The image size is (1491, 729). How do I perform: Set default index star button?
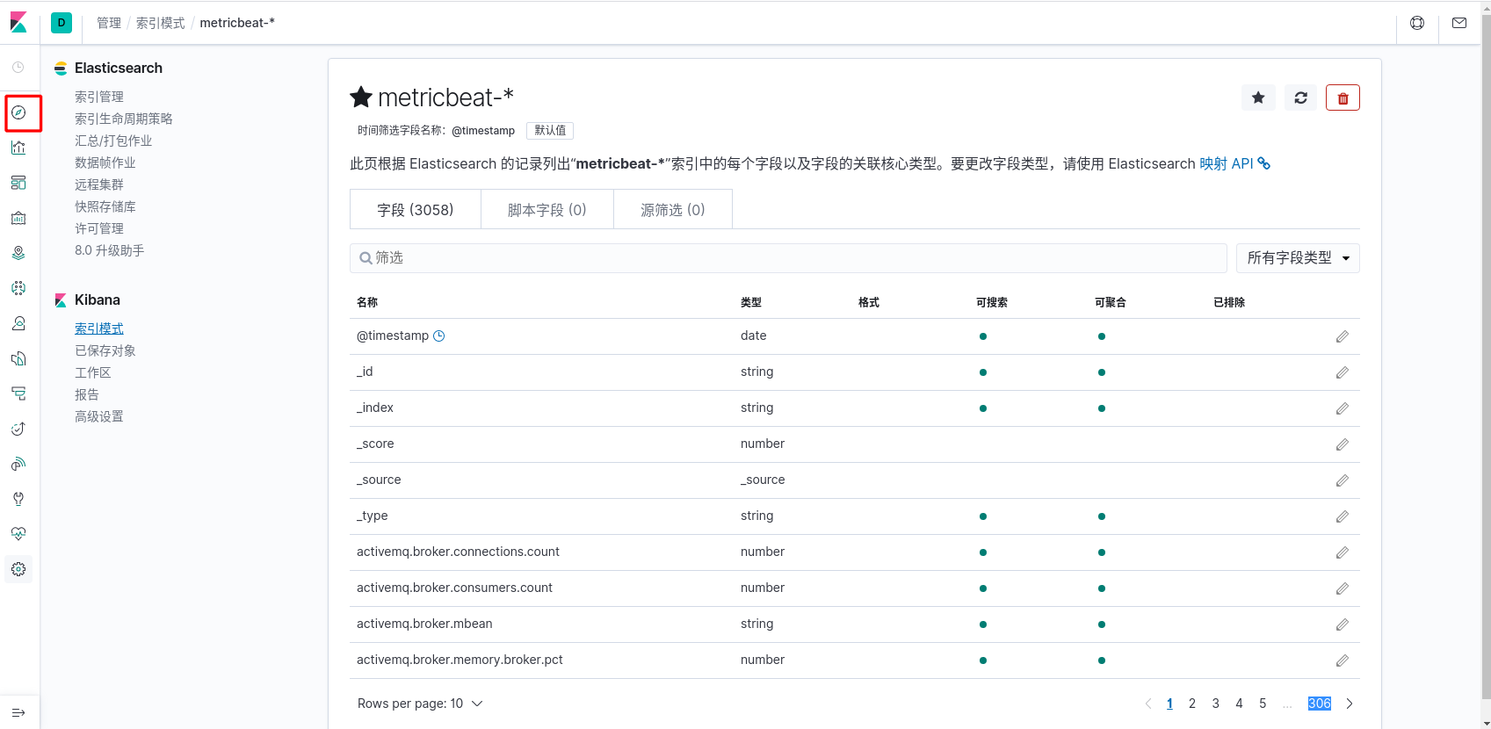[x=1258, y=97]
